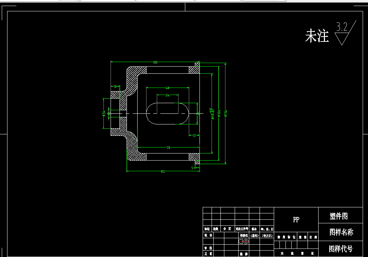Pick the 10 flange thickness dimension

point(115,86)
